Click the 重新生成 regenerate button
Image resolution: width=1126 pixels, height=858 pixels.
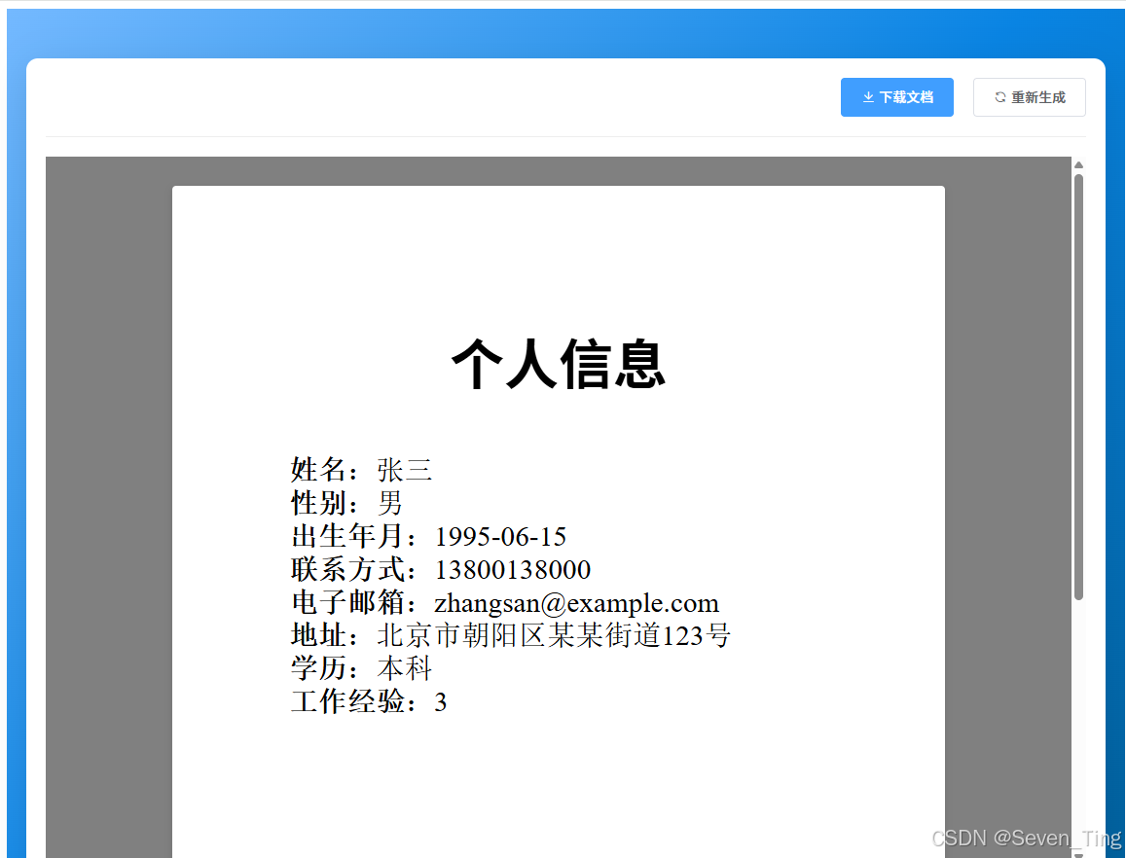pos(1029,97)
